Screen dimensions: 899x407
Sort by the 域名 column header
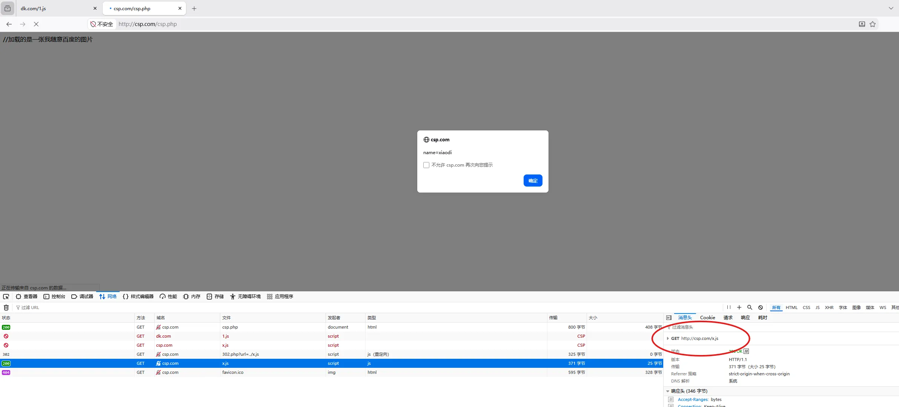tap(187, 318)
